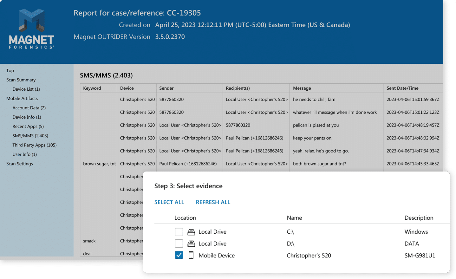Select message 'both brown sugar and tnt?'
Screen dimensions: 456x279
(319, 164)
